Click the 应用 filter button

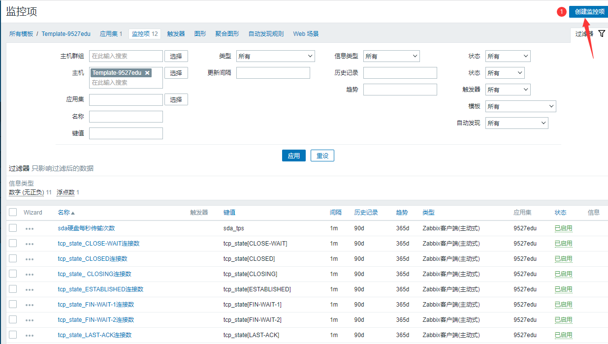coord(294,156)
